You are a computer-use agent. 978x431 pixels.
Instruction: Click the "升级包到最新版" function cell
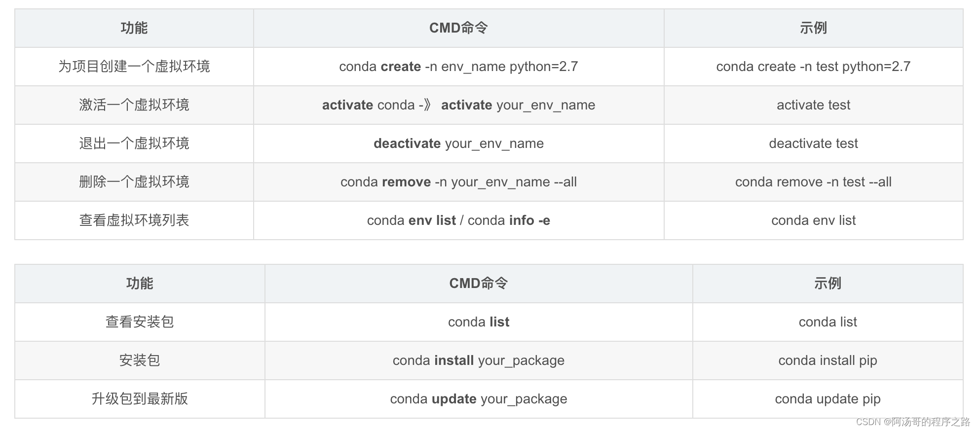tap(140, 399)
